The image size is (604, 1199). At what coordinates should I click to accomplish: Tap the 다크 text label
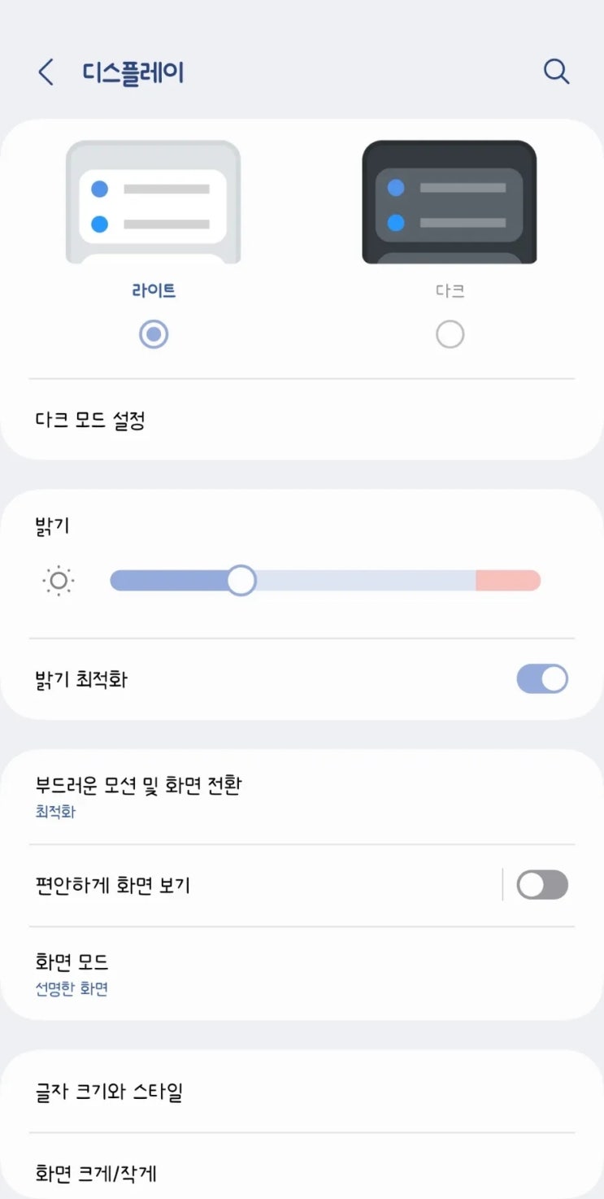pos(450,290)
